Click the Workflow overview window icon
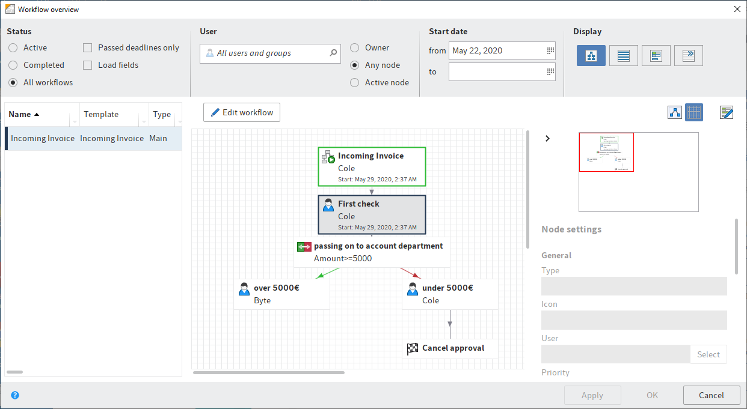This screenshot has height=409, width=747. 10,9
